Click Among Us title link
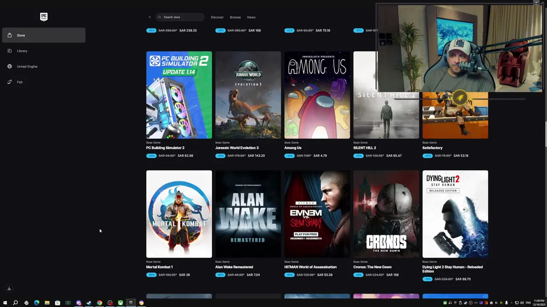Viewport: 547px width, 307px height. pyautogui.click(x=293, y=148)
